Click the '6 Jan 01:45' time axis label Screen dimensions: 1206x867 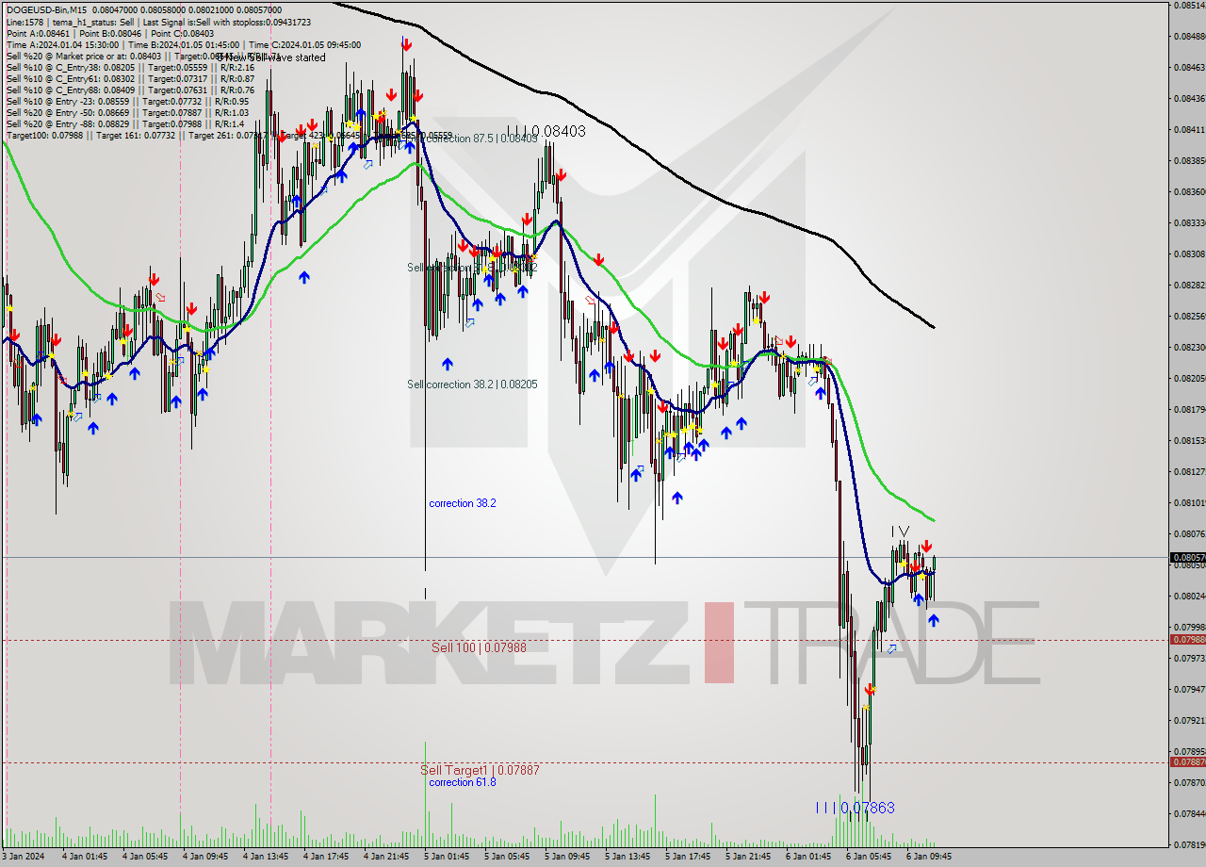point(807,857)
